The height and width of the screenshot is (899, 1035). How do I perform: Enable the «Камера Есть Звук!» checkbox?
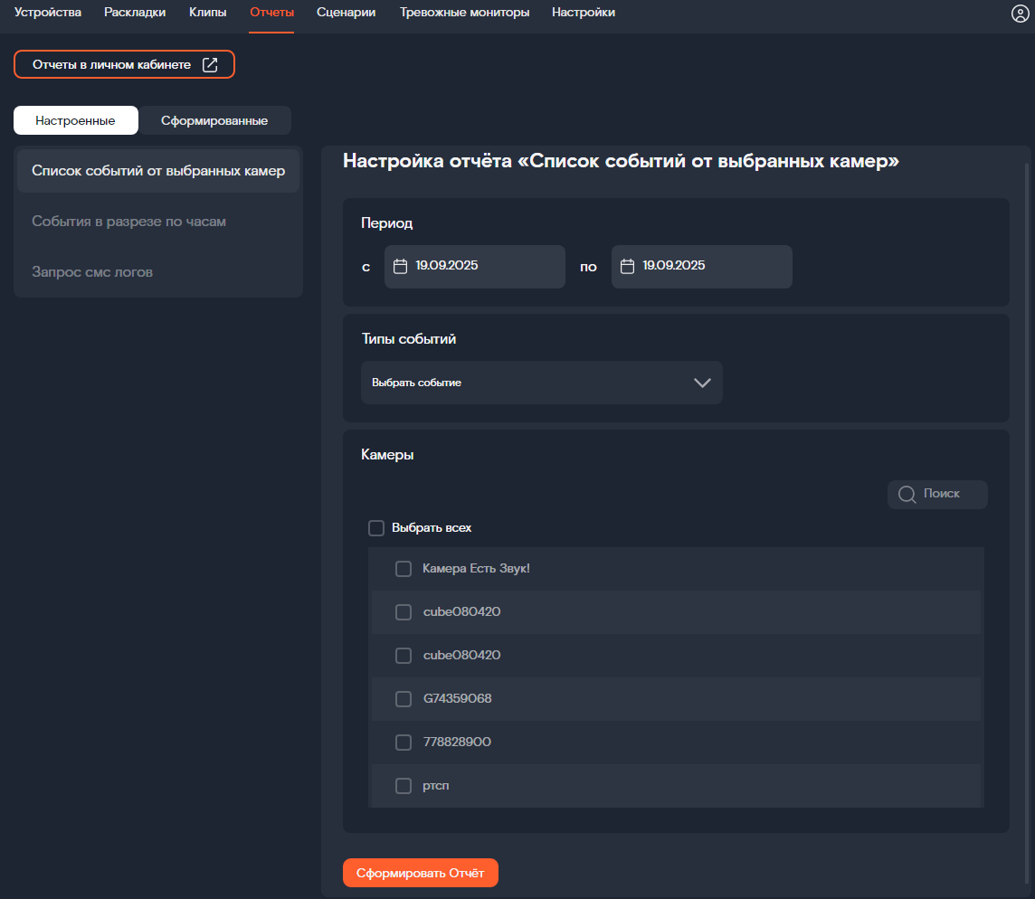404,569
